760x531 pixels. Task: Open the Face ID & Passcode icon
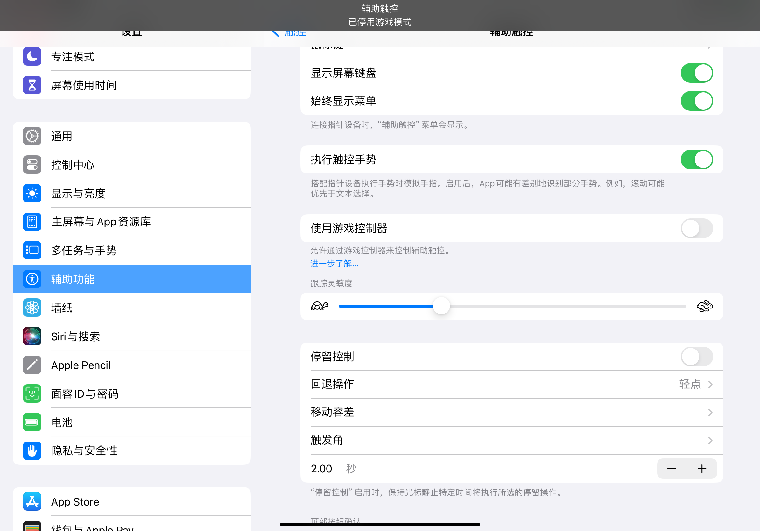tap(32, 393)
